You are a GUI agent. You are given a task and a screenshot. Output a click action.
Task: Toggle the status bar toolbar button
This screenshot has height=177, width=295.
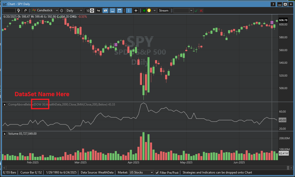pyautogui.click(x=120, y=11)
